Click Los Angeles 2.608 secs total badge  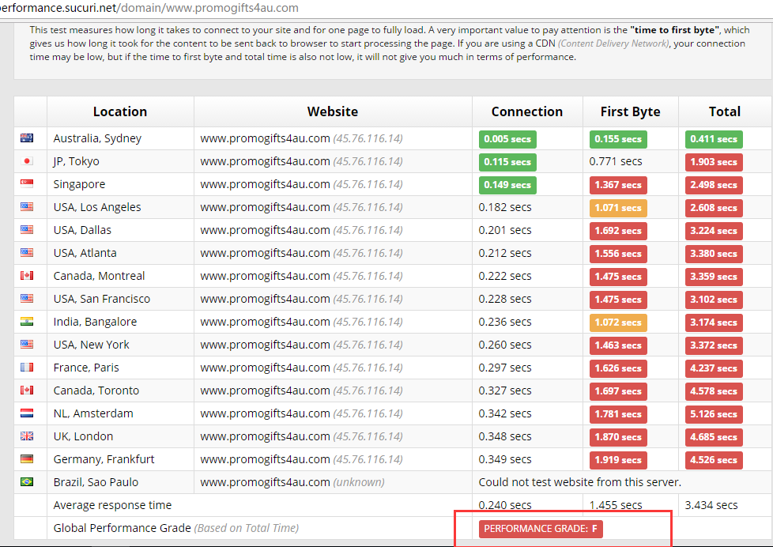pyautogui.click(x=714, y=208)
